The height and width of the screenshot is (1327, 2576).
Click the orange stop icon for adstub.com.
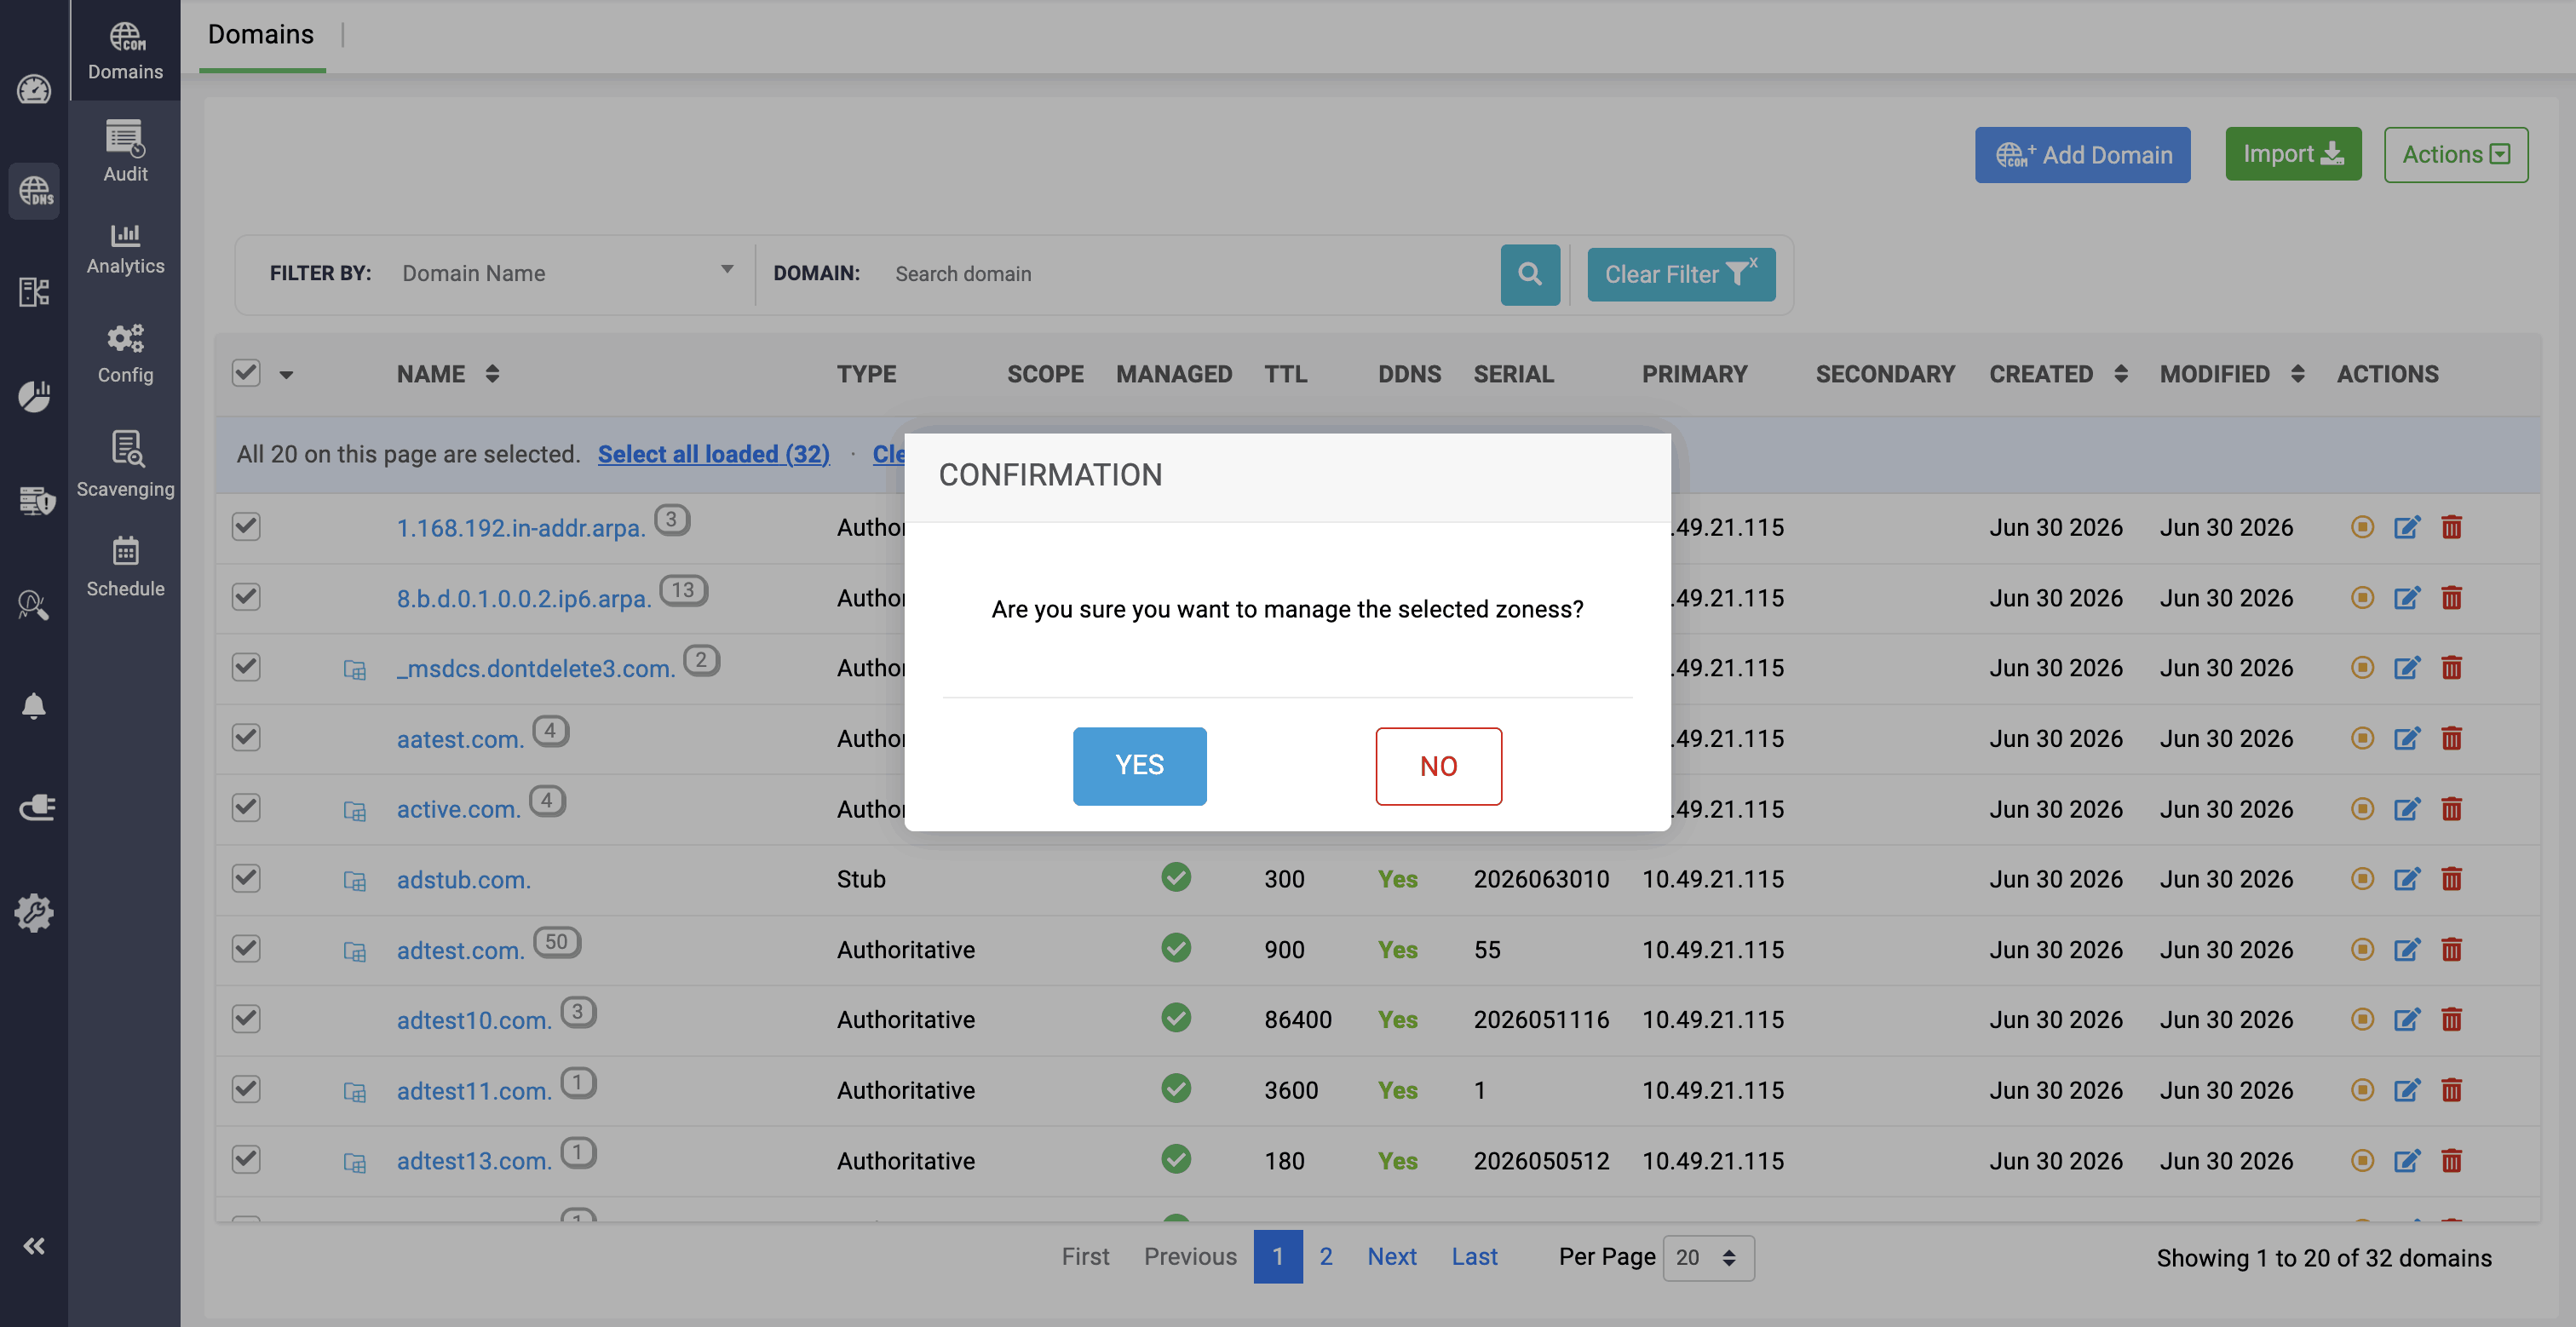point(2362,879)
